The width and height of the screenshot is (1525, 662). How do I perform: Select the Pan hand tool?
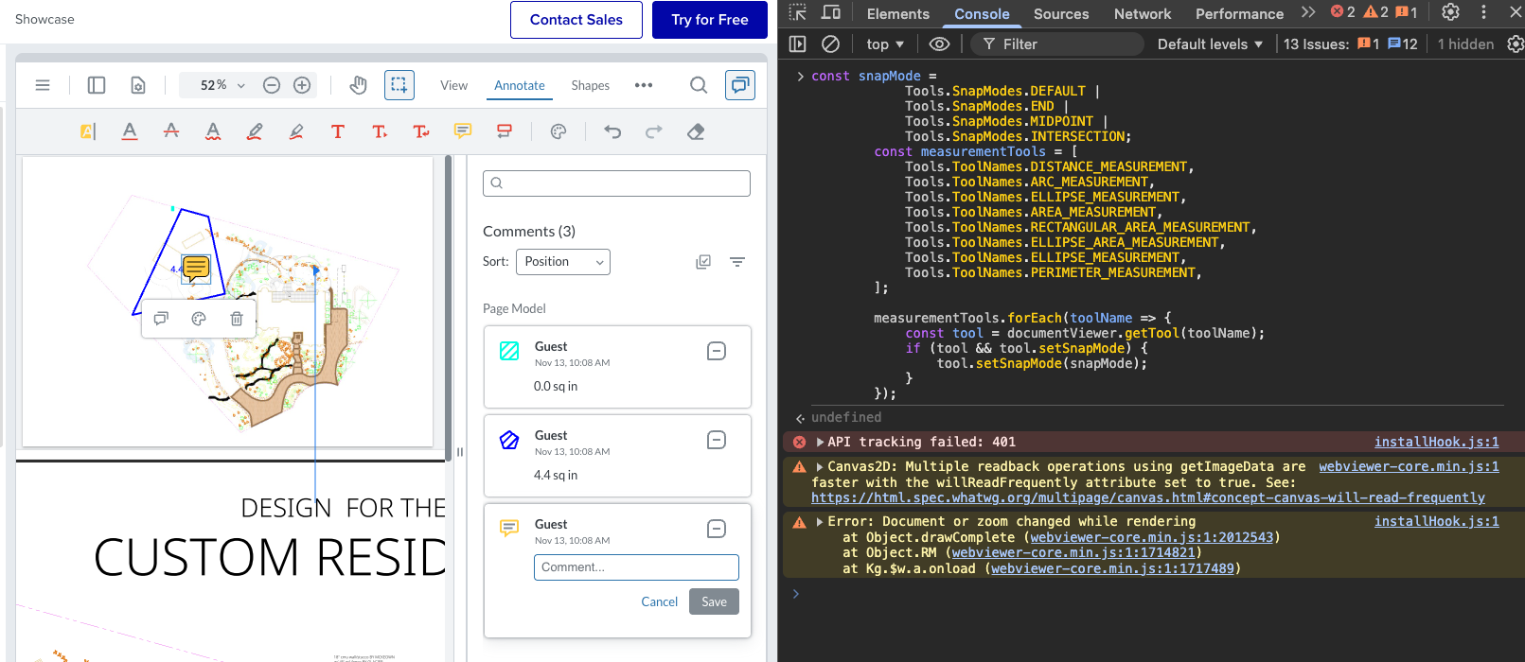pyautogui.click(x=358, y=85)
